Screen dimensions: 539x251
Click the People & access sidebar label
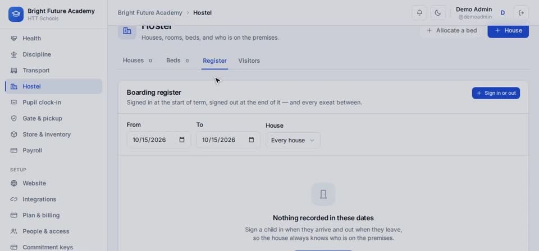click(x=45, y=231)
